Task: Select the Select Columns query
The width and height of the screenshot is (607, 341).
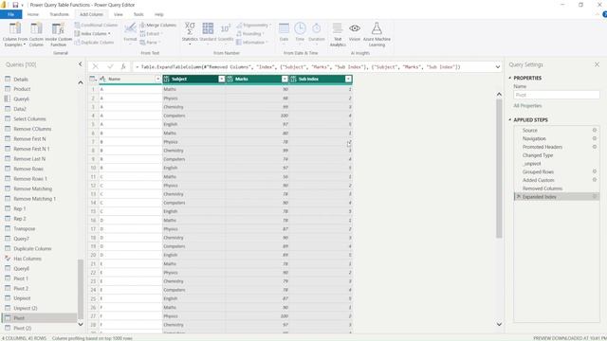Action: pos(29,118)
